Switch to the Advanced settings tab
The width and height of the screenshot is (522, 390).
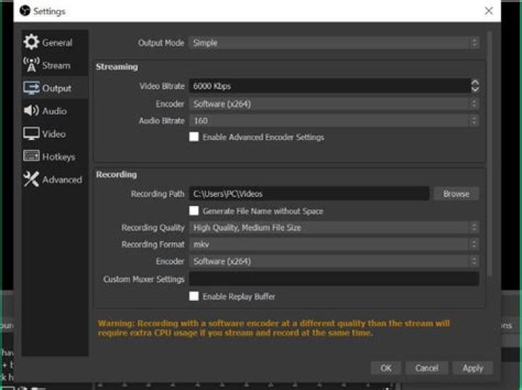click(x=55, y=179)
